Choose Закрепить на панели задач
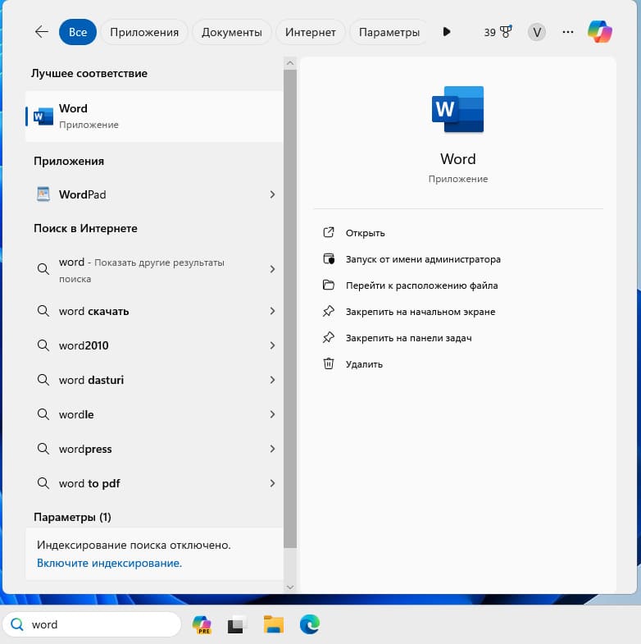Image resolution: width=641 pixels, height=644 pixels. [409, 338]
